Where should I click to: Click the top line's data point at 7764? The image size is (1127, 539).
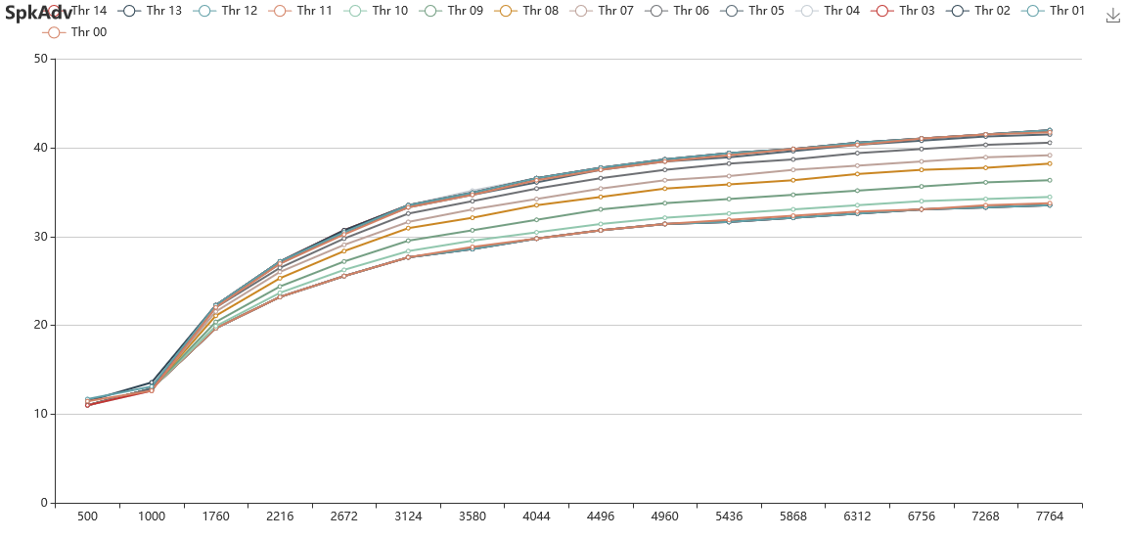point(1050,130)
